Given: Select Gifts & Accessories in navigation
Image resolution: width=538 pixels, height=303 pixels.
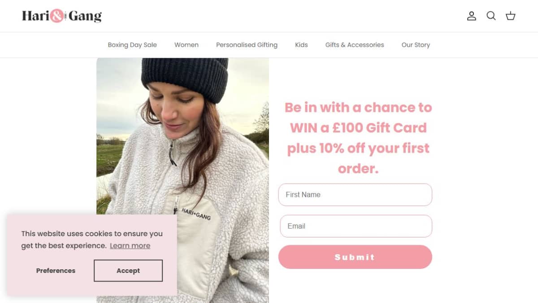Looking at the screenshot, I should (355, 45).
